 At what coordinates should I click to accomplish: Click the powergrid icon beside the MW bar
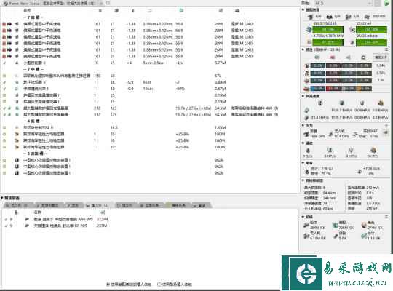pos(309,42)
